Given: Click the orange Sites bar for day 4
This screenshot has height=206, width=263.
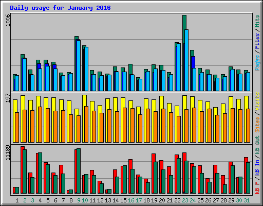Looking at the screenshot, I should pos(40,125).
